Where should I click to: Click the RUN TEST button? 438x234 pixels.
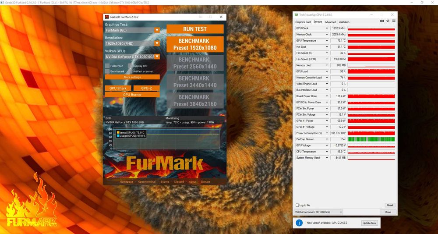pyautogui.click(x=195, y=29)
